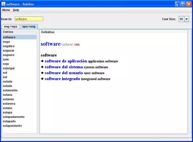
Task: Open the Help menu
Action: [16, 10]
